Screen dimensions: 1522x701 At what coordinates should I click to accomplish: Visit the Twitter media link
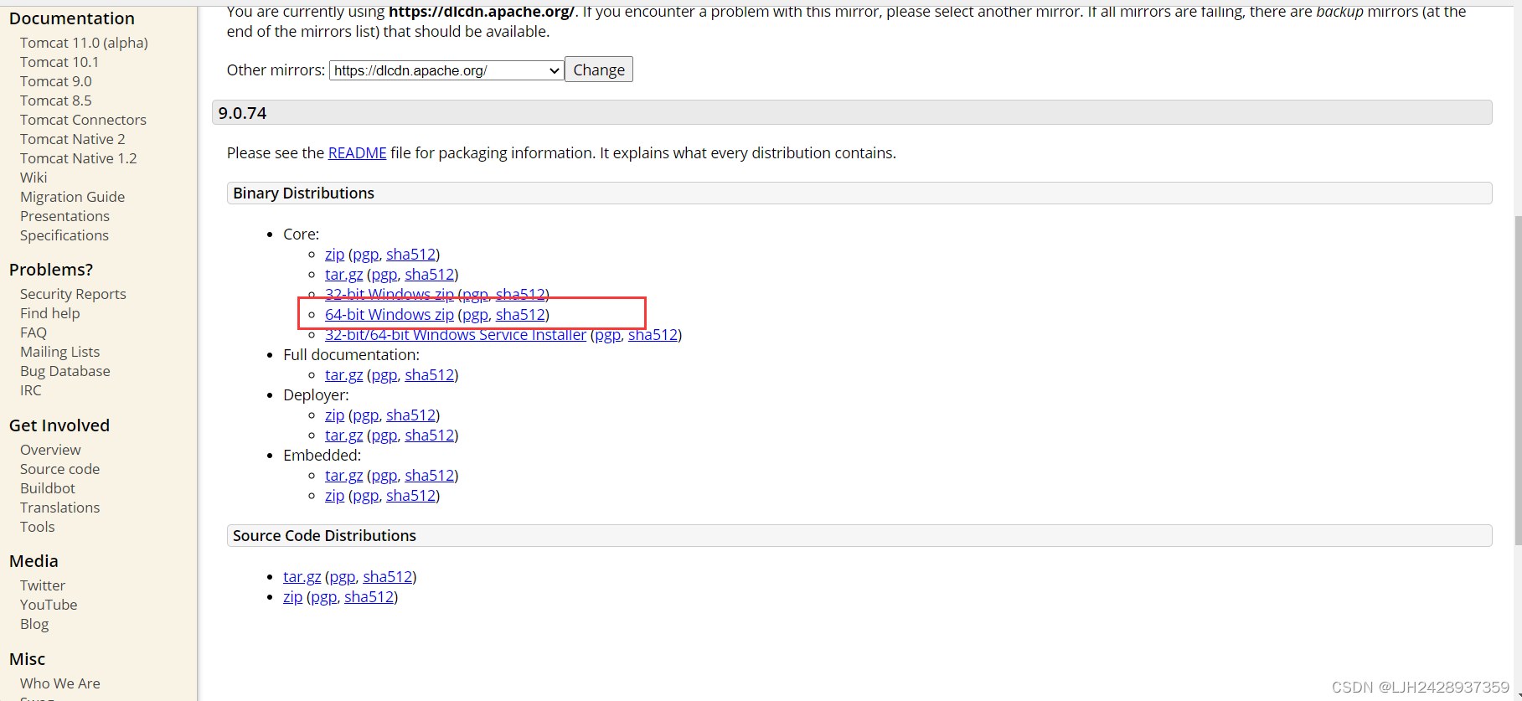[x=43, y=585]
